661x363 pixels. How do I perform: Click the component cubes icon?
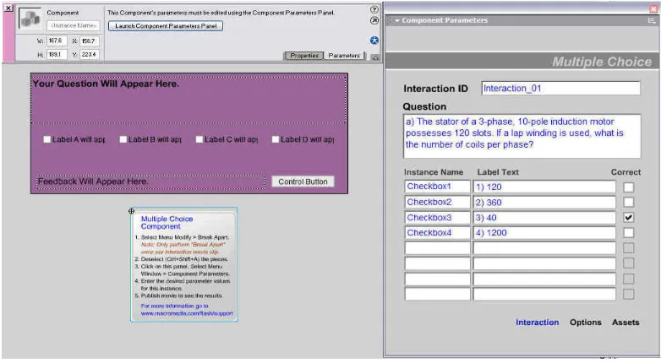tap(30, 19)
